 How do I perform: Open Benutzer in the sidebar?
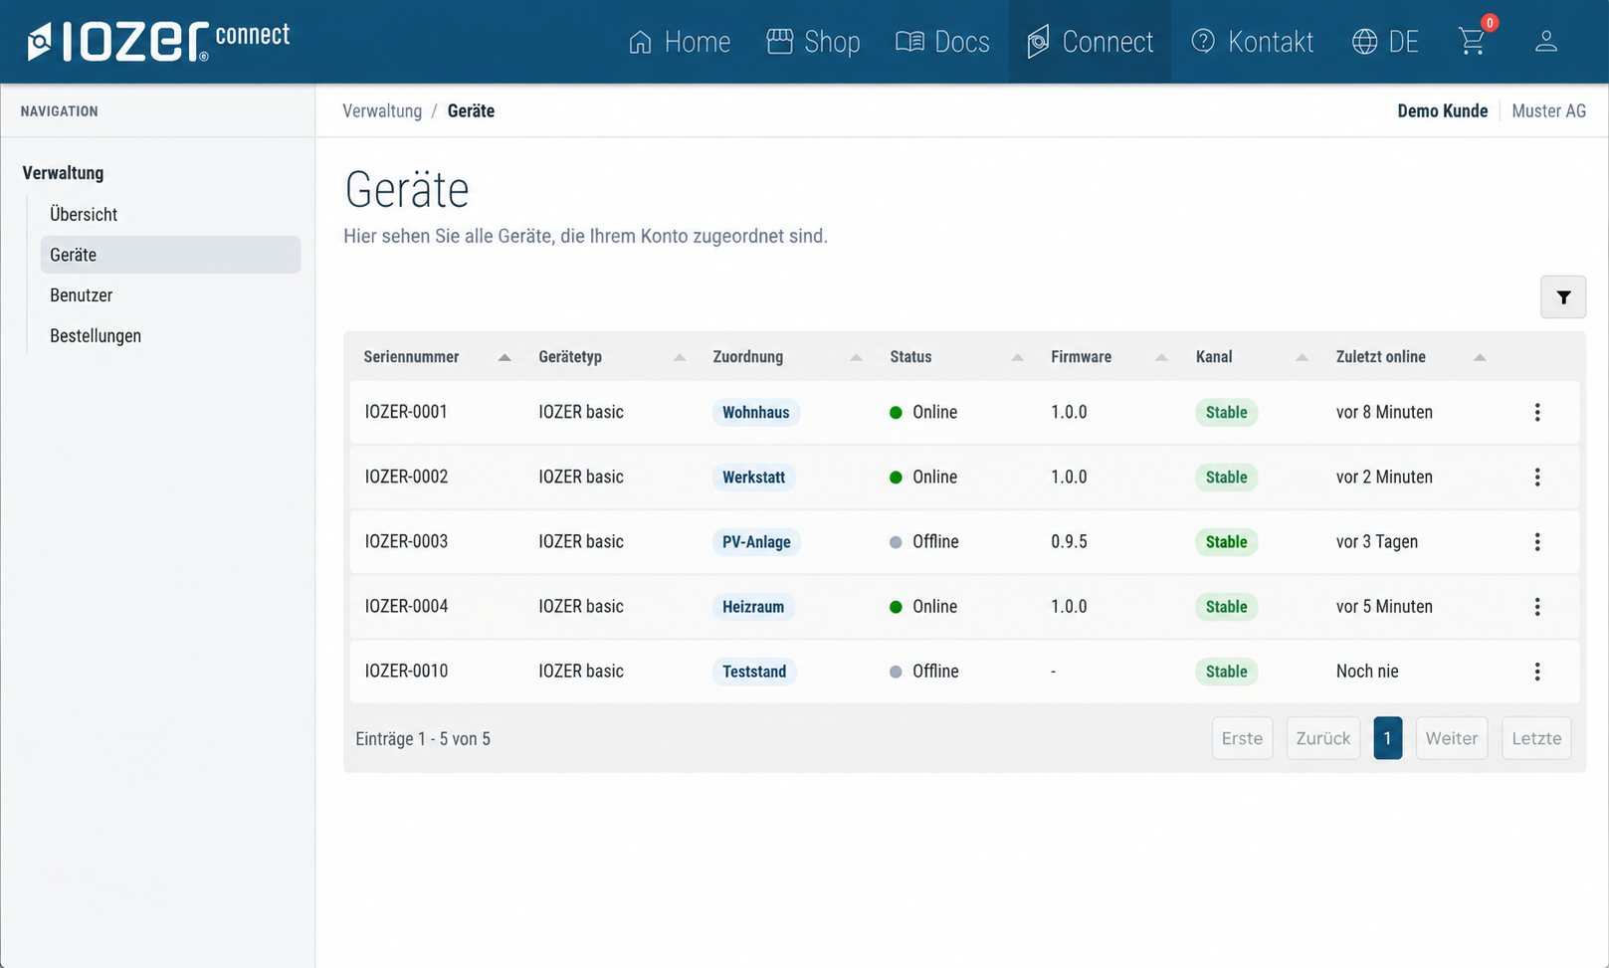tap(82, 295)
